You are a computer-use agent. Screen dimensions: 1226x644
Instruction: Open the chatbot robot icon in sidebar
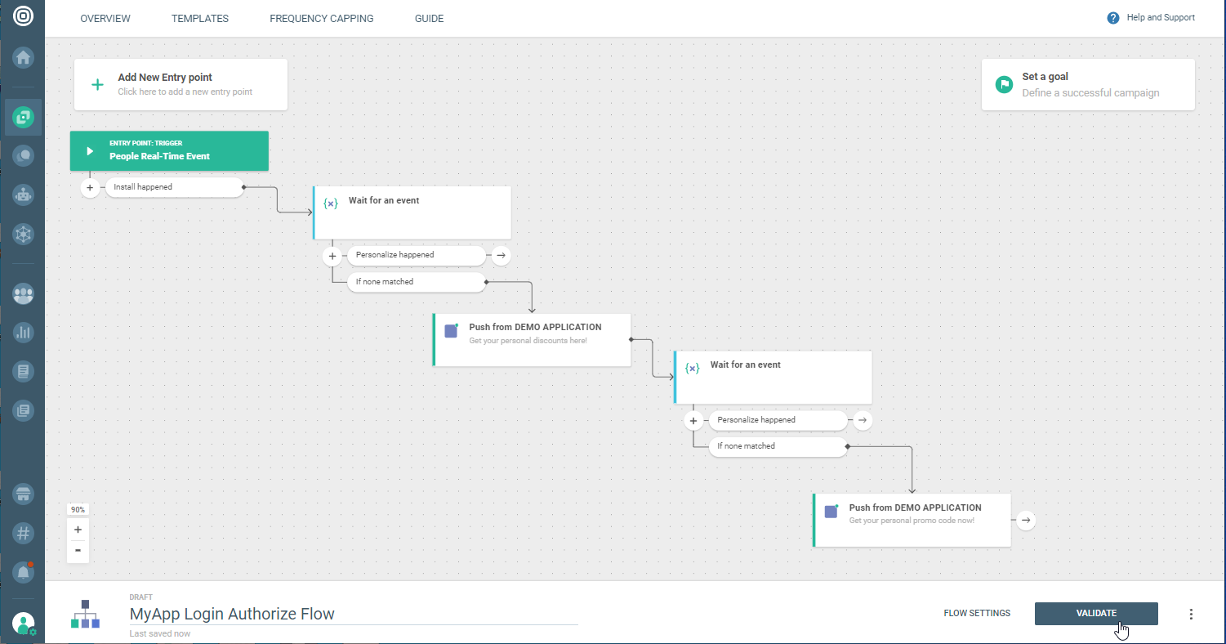pos(23,195)
